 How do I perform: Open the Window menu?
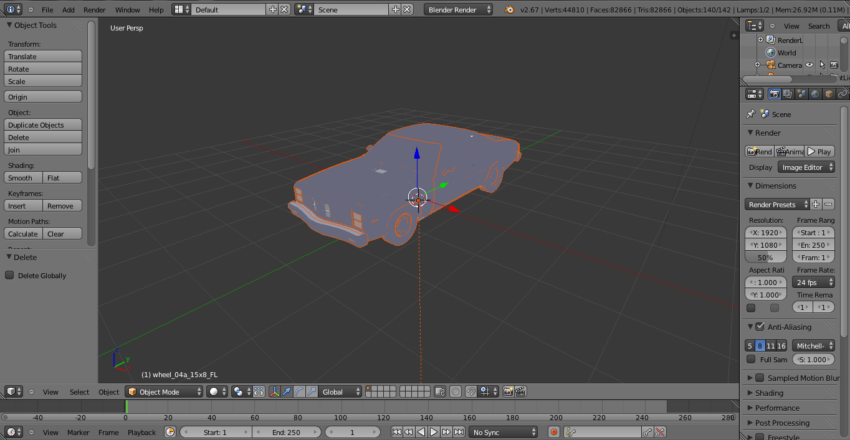(128, 10)
